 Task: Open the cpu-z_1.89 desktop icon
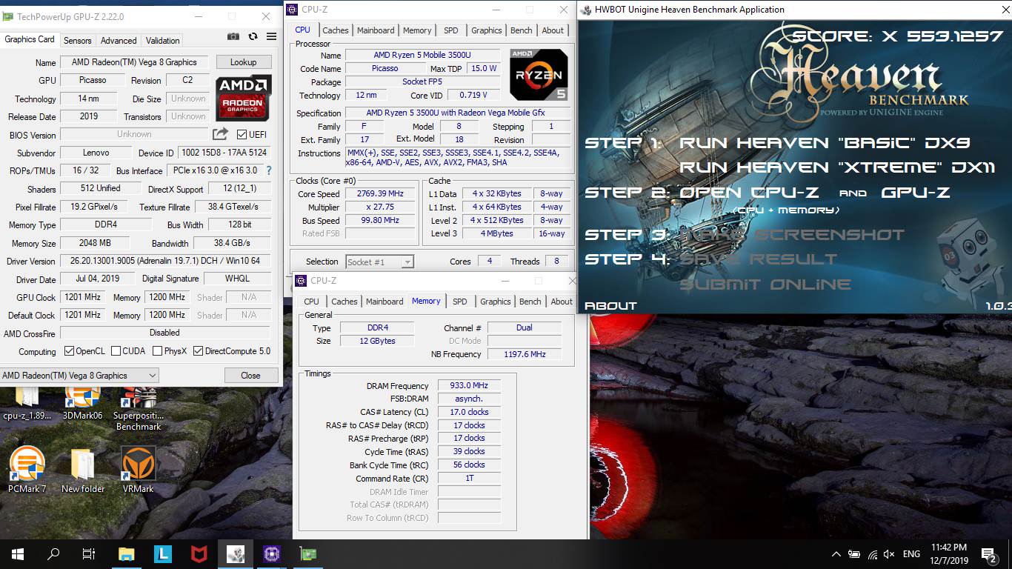(x=27, y=404)
